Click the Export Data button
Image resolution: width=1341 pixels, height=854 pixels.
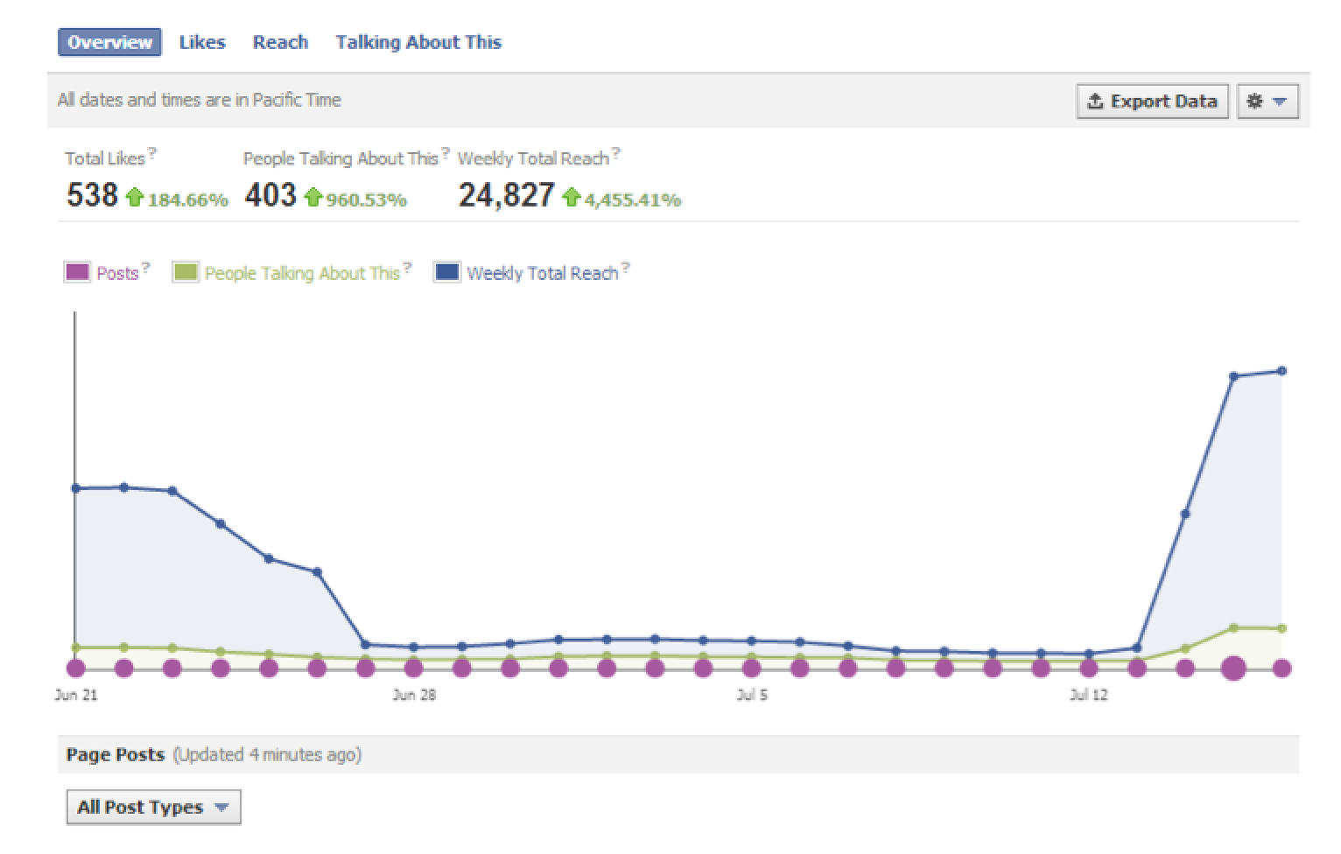pyautogui.click(x=1152, y=101)
